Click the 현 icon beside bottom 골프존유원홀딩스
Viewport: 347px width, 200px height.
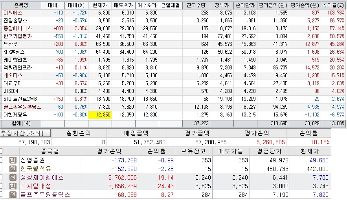point(13,195)
